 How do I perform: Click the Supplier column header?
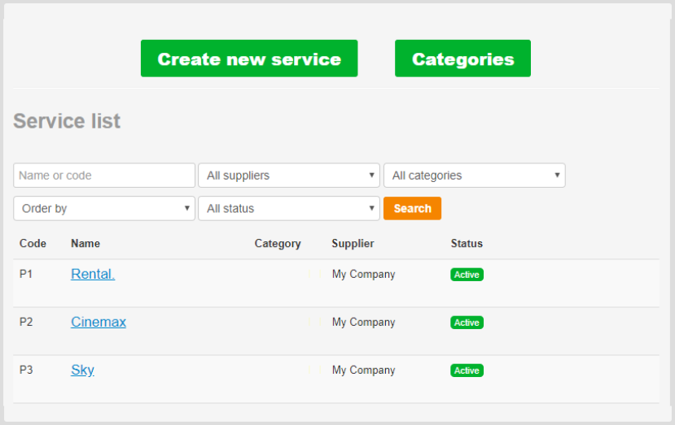(x=353, y=244)
